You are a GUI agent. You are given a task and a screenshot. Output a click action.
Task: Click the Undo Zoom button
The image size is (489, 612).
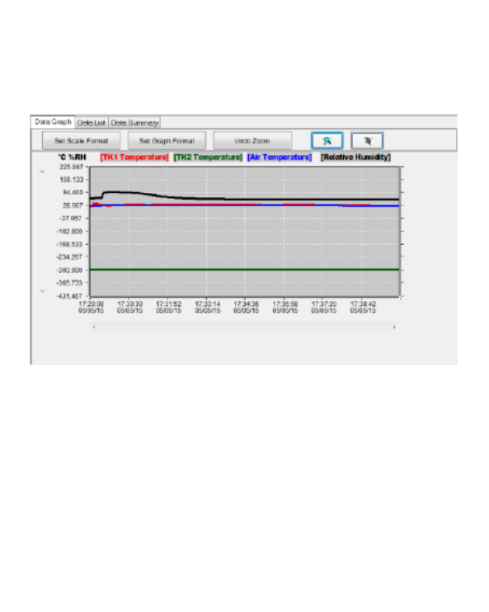click(x=252, y=140)
